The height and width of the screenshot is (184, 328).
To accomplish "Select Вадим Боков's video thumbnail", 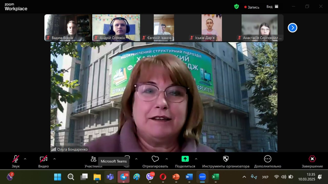I will point(68,28).
